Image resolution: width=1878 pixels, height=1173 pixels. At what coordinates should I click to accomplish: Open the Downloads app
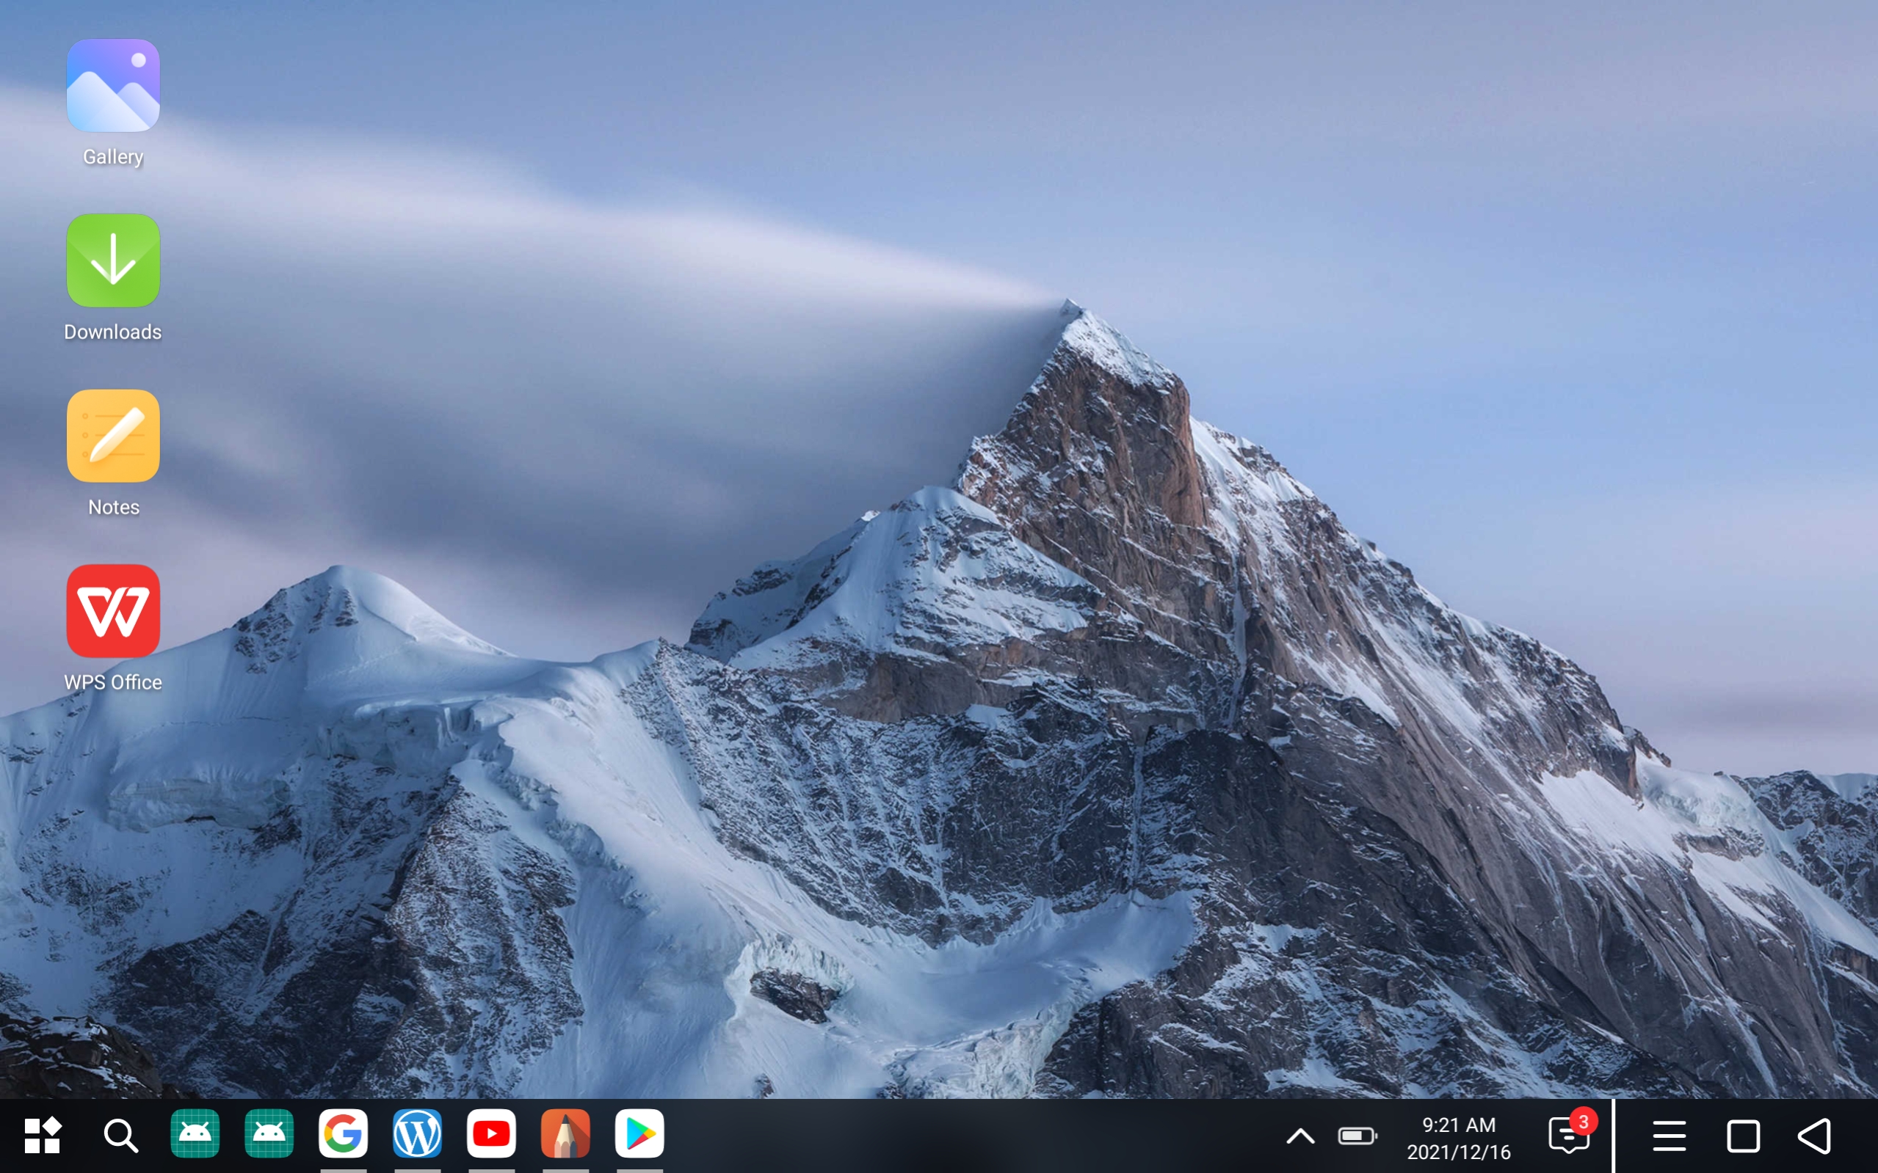pos(112,261)
